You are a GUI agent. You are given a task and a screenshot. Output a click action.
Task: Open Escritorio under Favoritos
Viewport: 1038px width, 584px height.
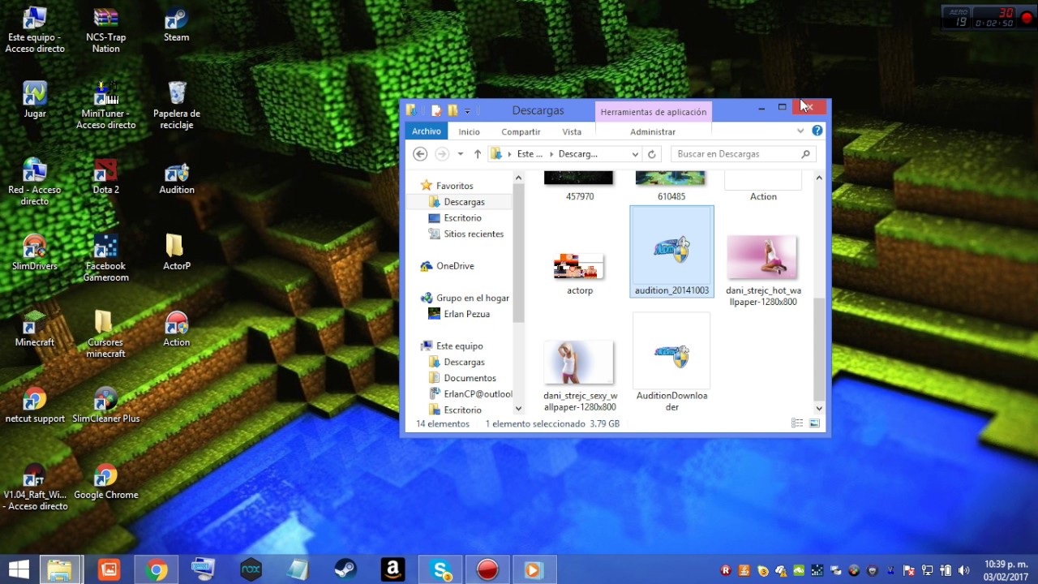tap(462, 218)
